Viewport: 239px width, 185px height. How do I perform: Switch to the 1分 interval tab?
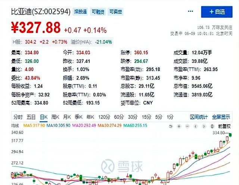(x=170, y=117)
